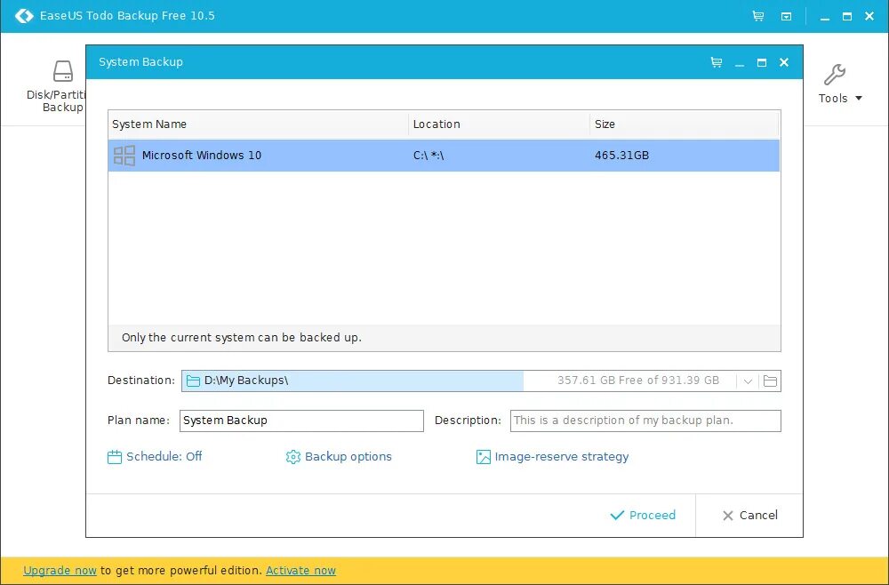Image resolution: width=889 pixels, height=585 pixels.
Task: Click the 357.61 GB Free of 931.39 GB text
Action: pos(637,381)
